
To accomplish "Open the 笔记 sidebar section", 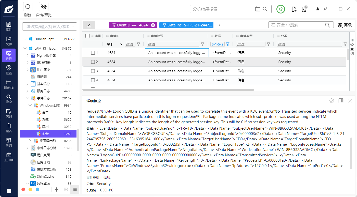I will pos(9,113).
